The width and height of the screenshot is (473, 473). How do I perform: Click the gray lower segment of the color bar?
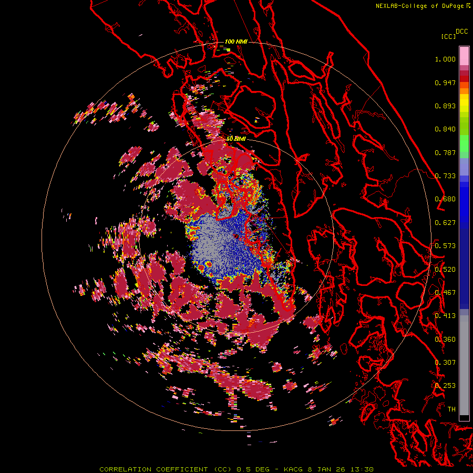(464, 365)
